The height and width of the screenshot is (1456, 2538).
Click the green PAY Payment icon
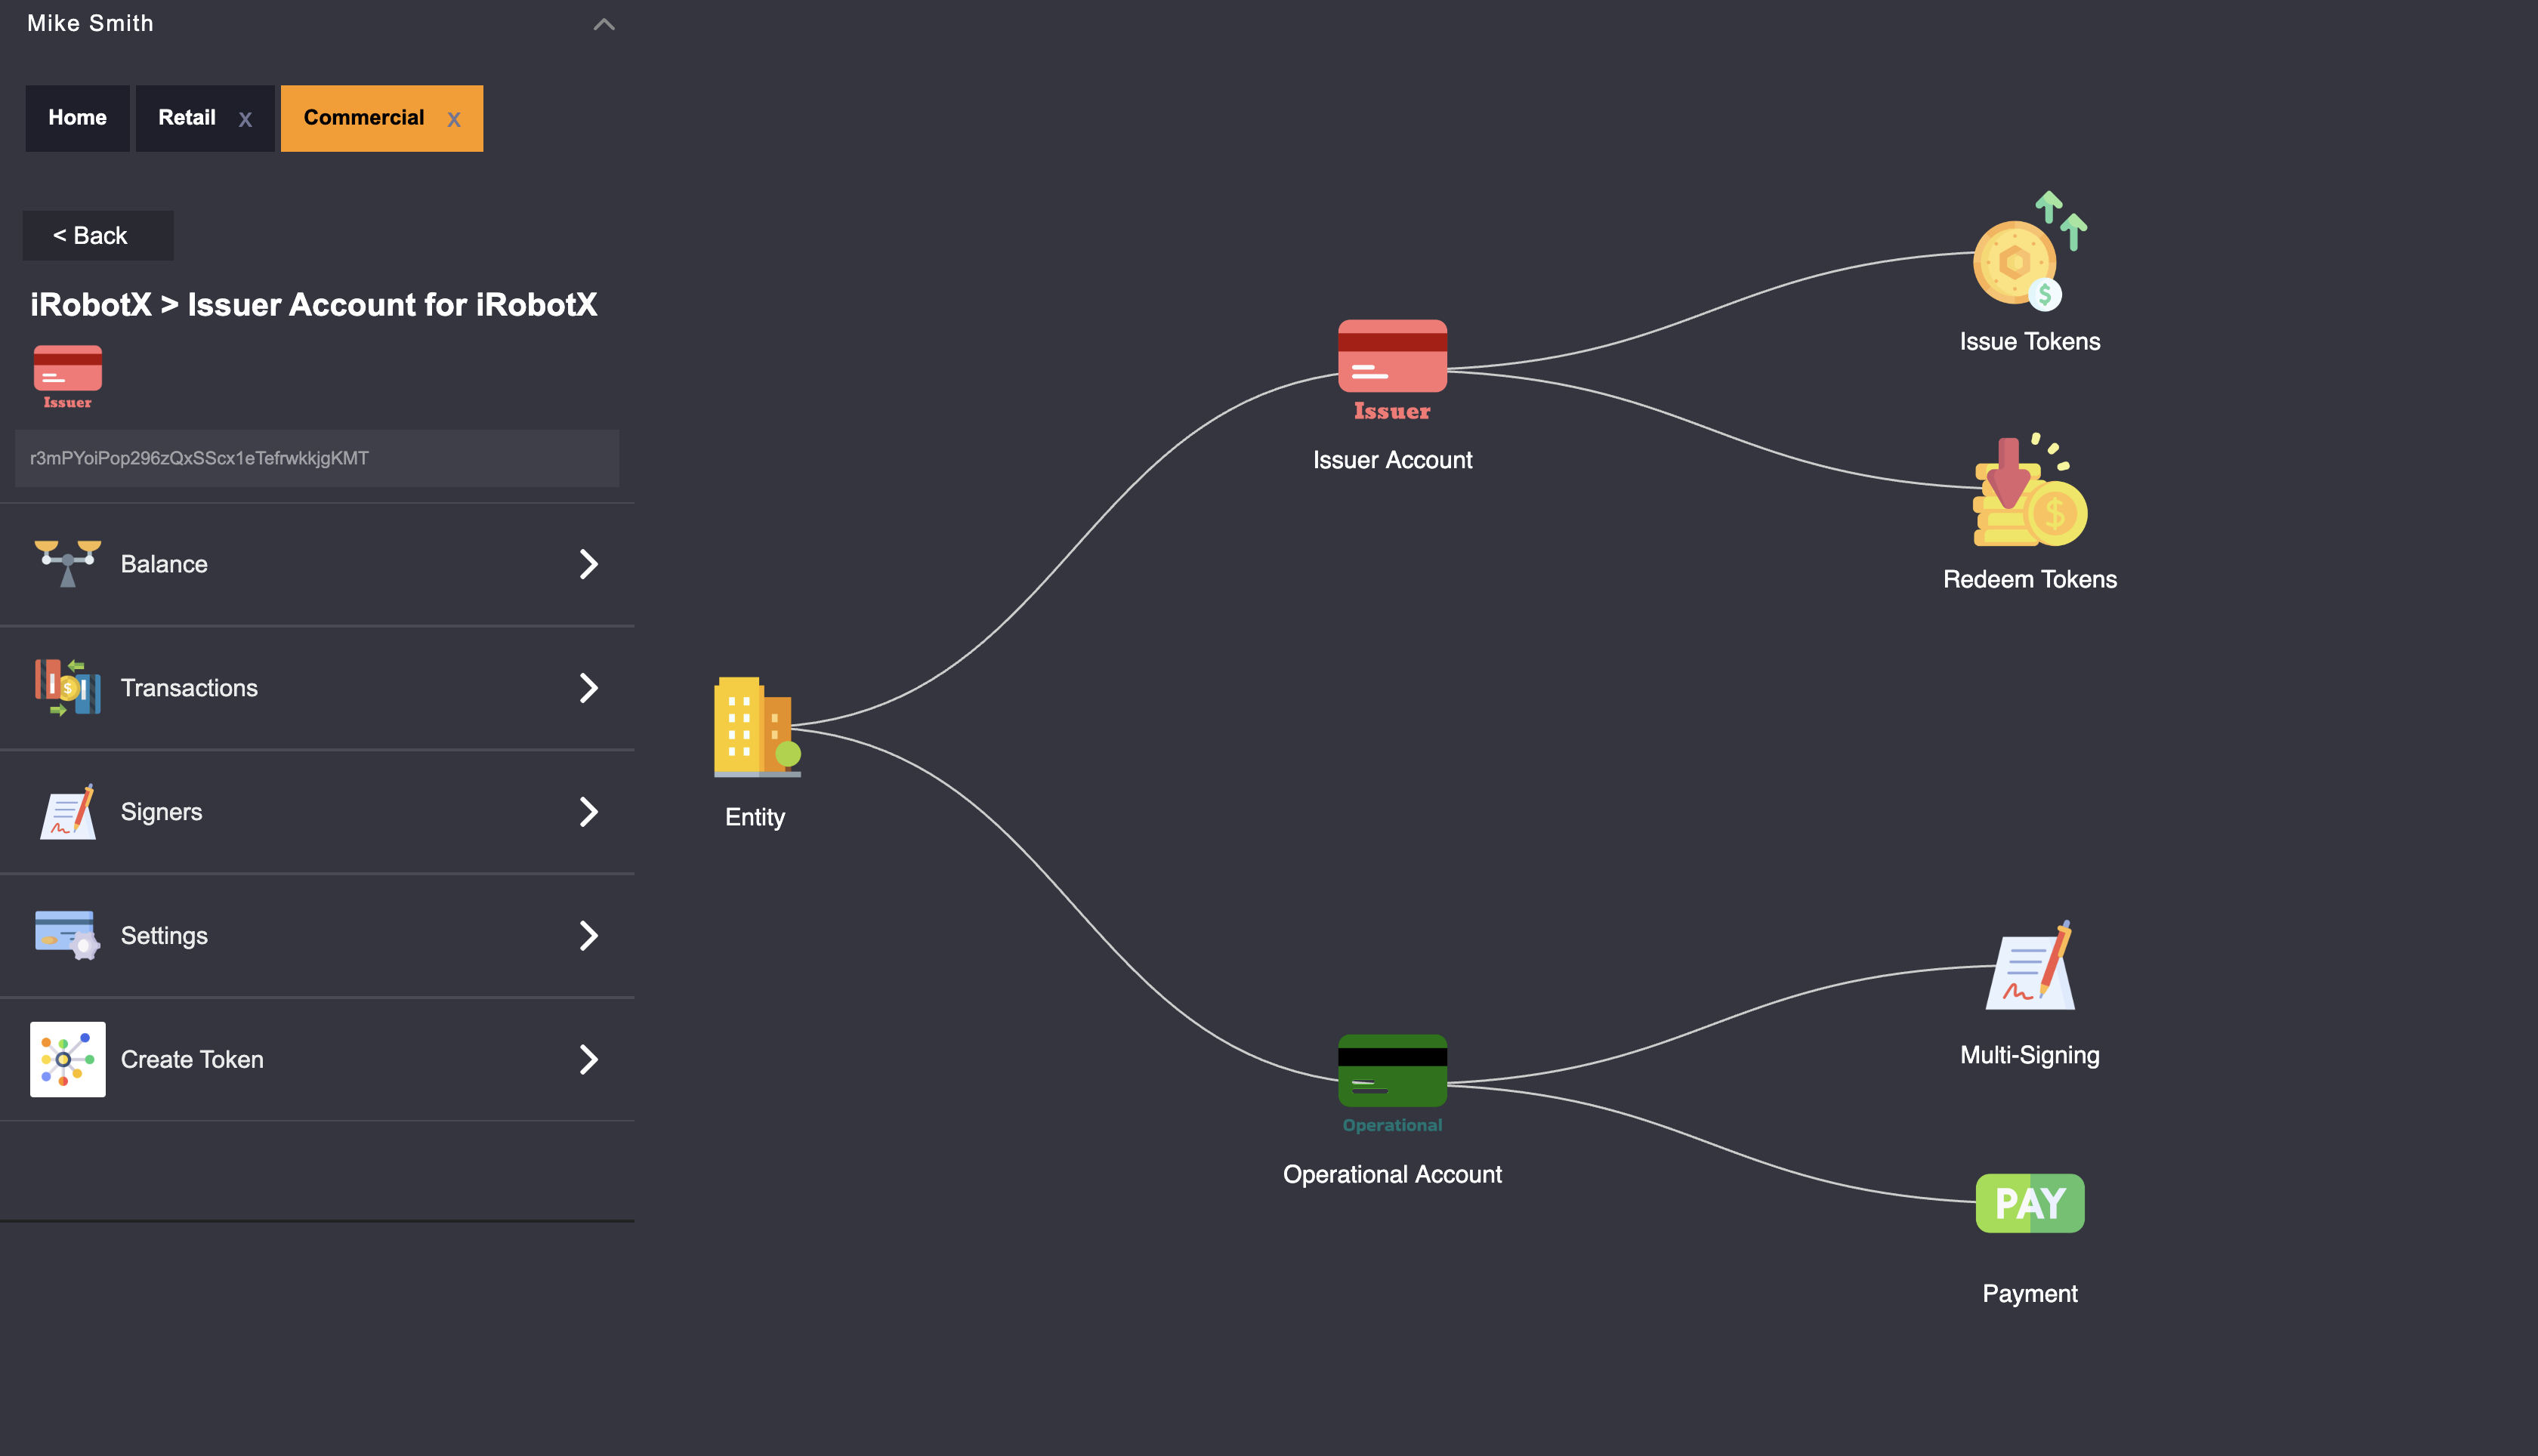click(x=2029, y=1203)
